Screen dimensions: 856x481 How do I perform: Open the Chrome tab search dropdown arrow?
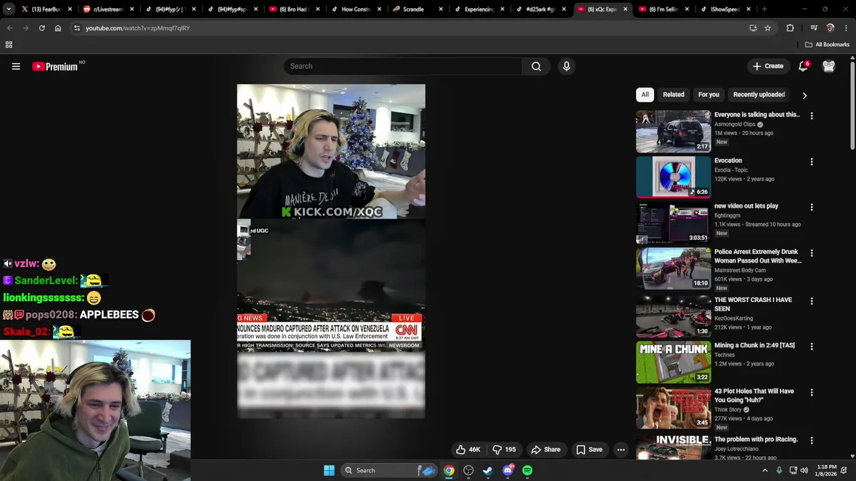pyautogui.click(x=9, y=9)
